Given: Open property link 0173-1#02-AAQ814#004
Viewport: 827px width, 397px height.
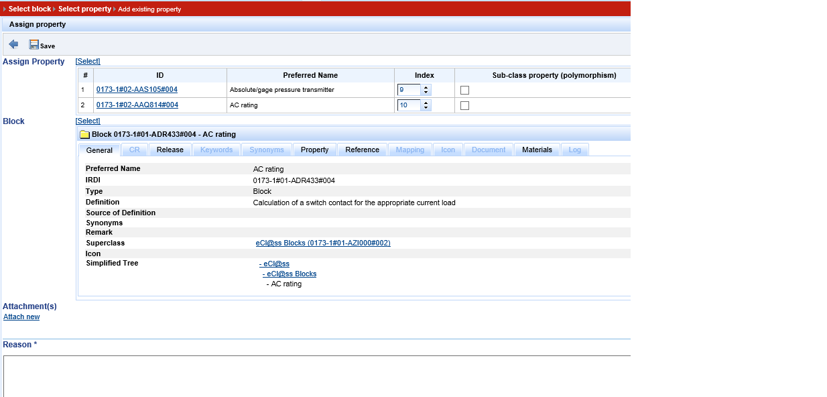Looking at the screenshot, I should pos(137,105).
